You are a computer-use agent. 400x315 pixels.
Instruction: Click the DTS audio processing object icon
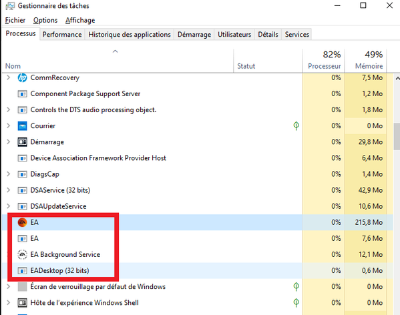tap(22, 110)
